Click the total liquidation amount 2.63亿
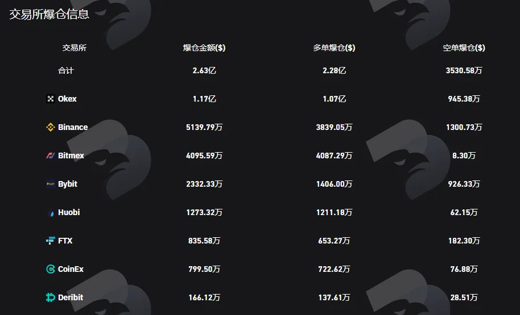This screenshot has height=315, width=520. pos(204,70)
